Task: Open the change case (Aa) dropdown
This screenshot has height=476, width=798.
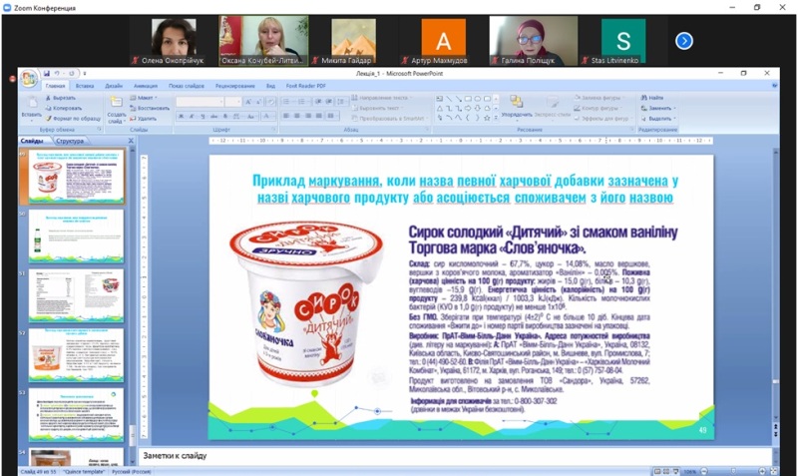Action: point(250,116)
